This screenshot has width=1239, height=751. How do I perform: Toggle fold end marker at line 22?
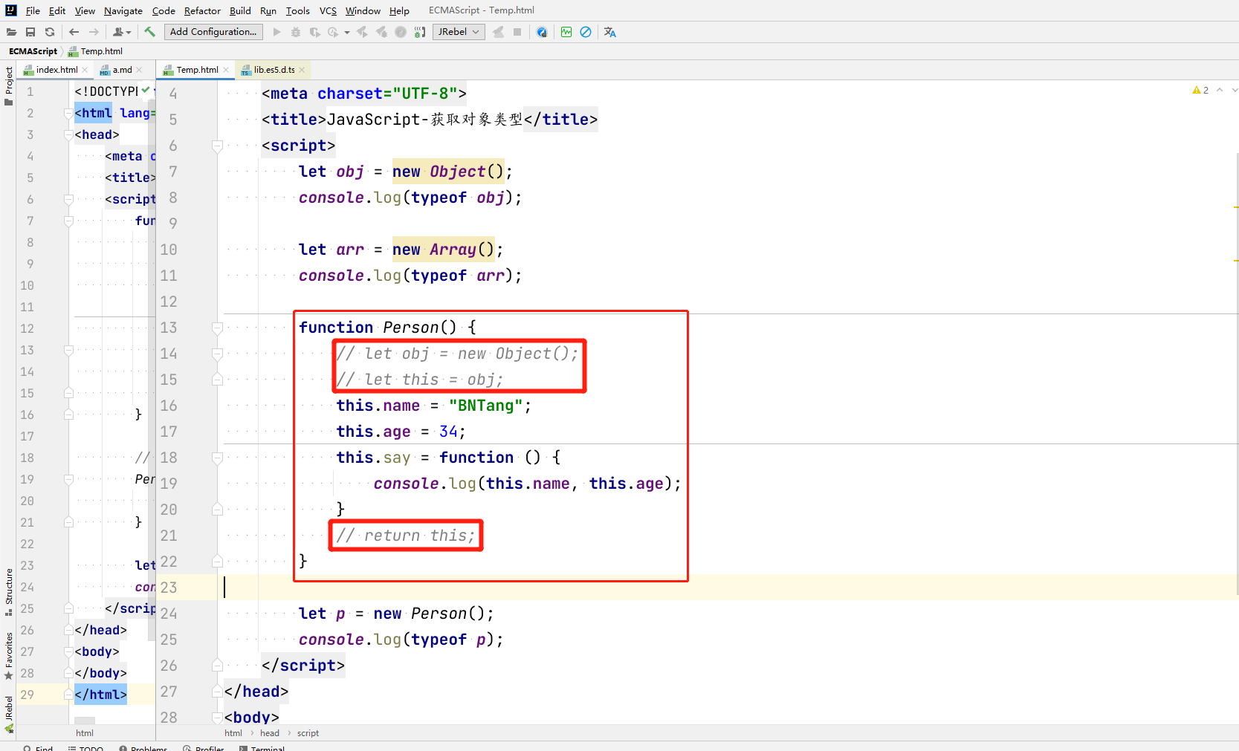pyautogui.click(x=217, y=562)
